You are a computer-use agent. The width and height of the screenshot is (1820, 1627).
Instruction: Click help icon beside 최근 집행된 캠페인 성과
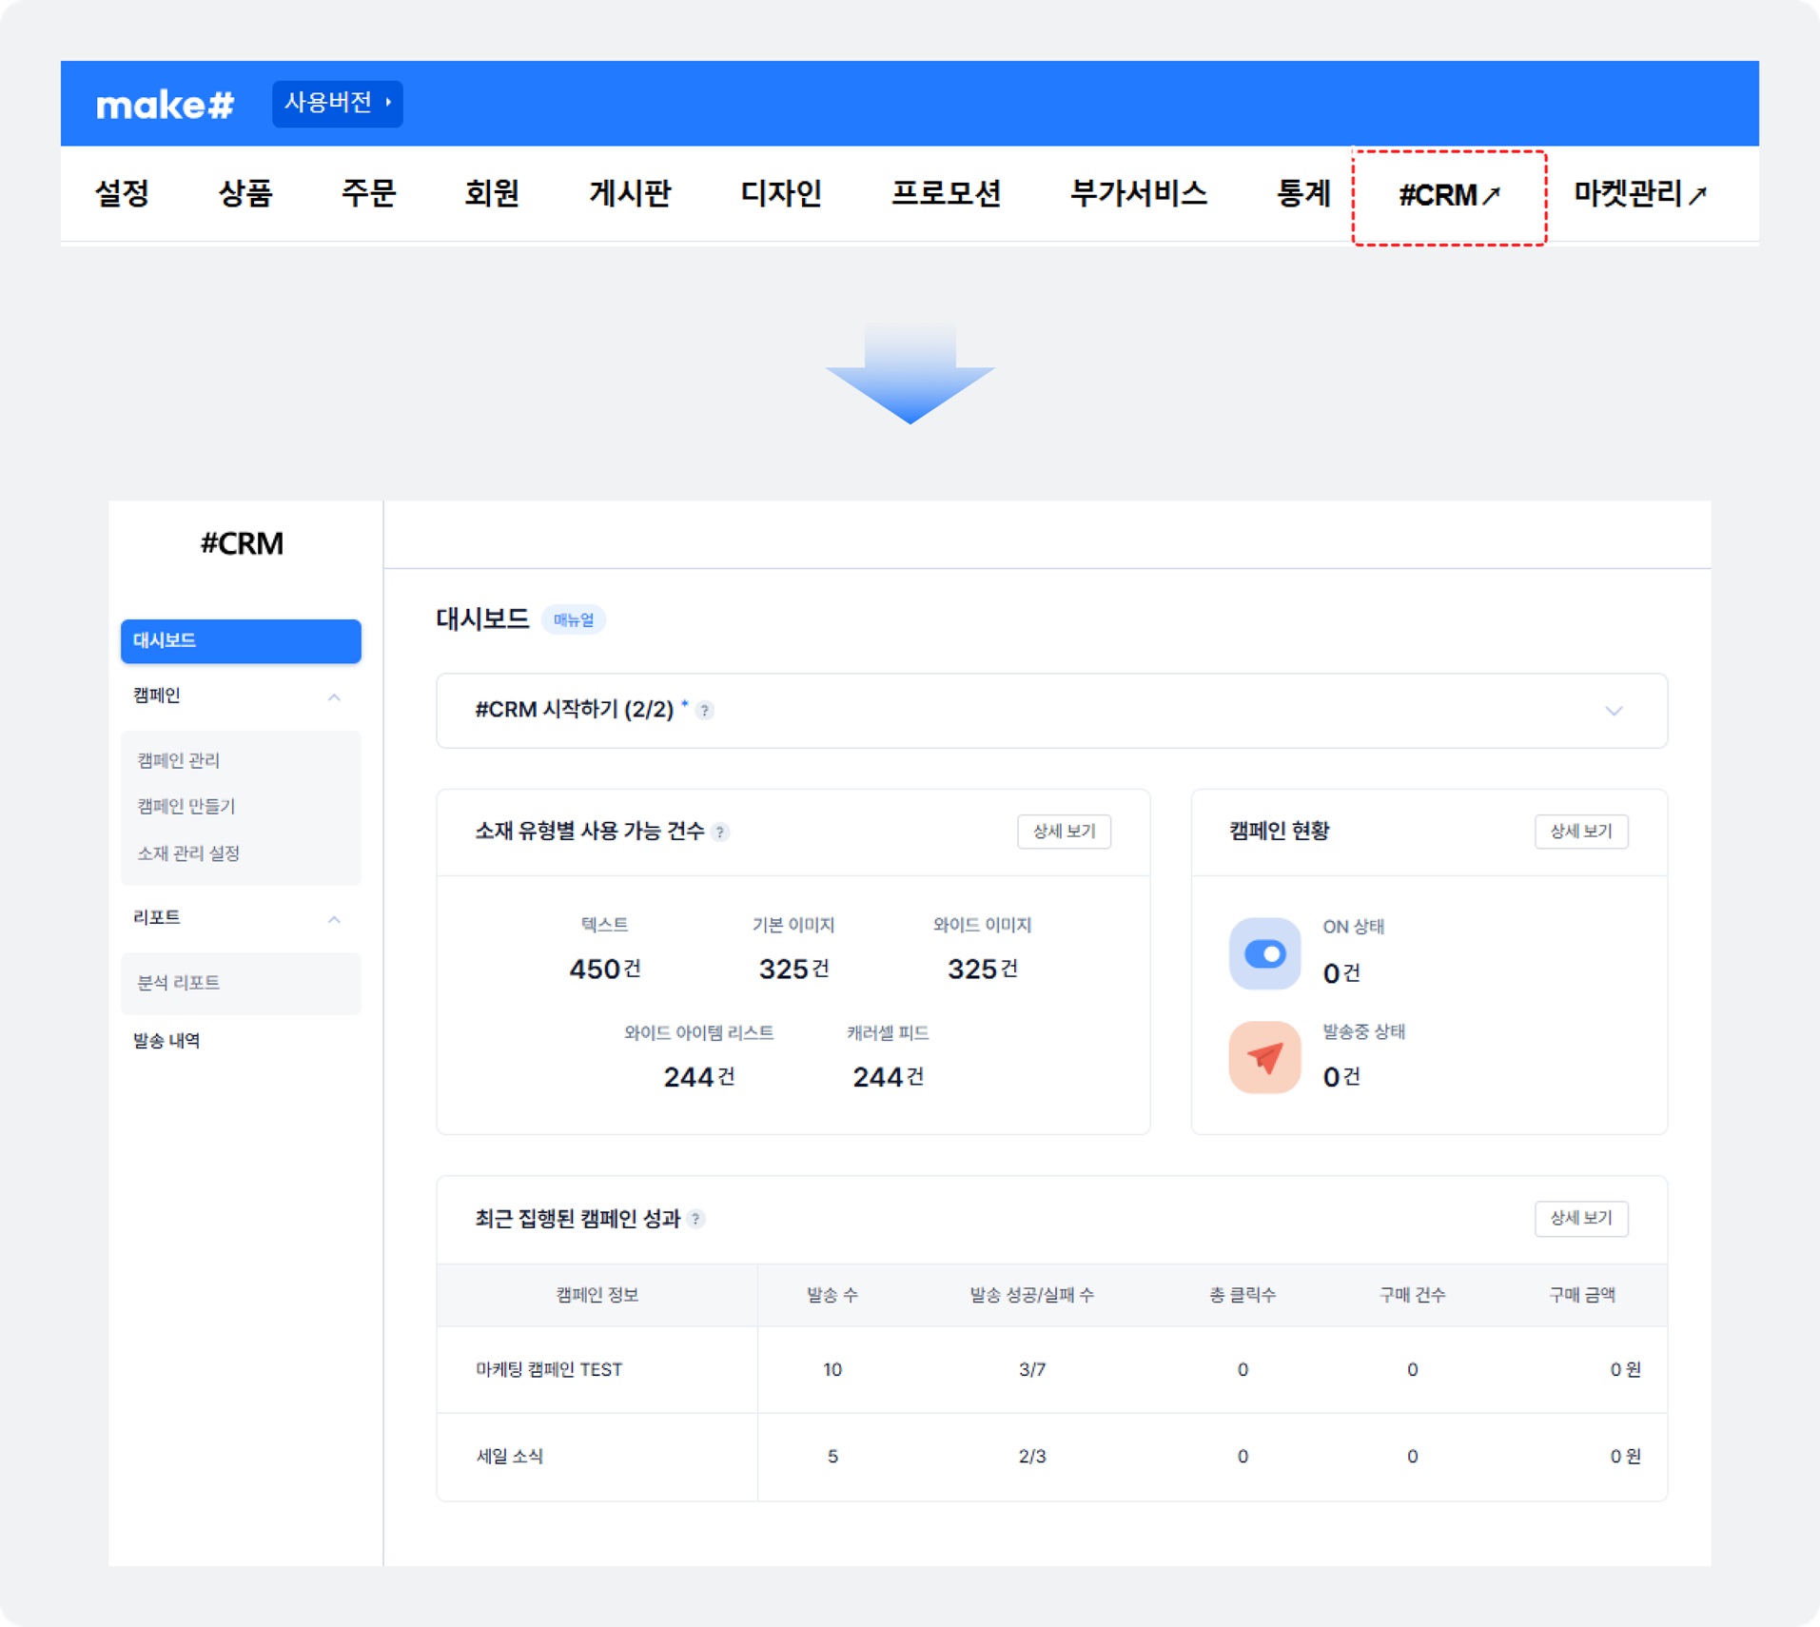(696, 1219)
